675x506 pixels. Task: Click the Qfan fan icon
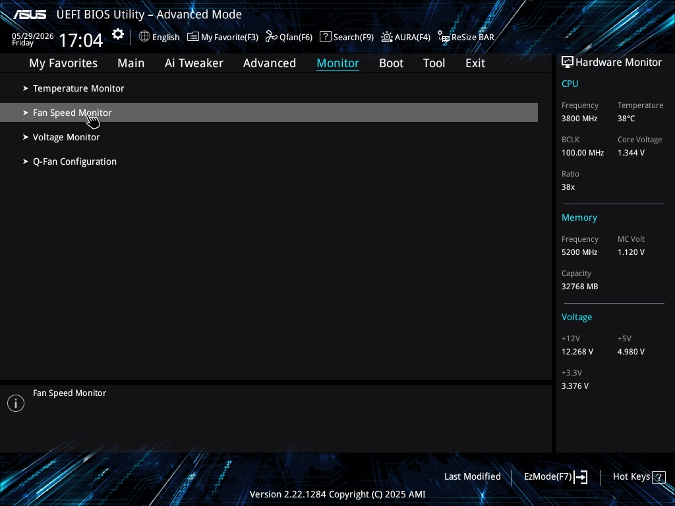(x=271, y=37)
